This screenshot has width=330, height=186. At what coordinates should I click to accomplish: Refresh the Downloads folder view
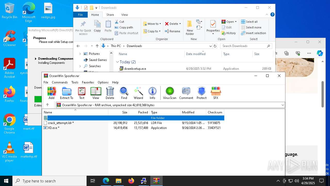pyautogui.click(x=215, y=46)
